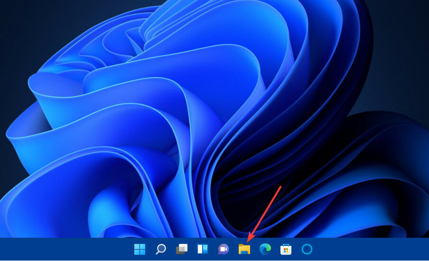Screen dimensions: 429x261
Task: Launch the Microsoft Edge browser
Action: (265, 249)
